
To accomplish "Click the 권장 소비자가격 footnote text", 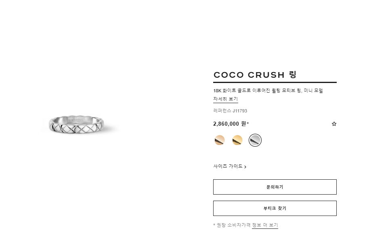I will (x=233, y=225).
